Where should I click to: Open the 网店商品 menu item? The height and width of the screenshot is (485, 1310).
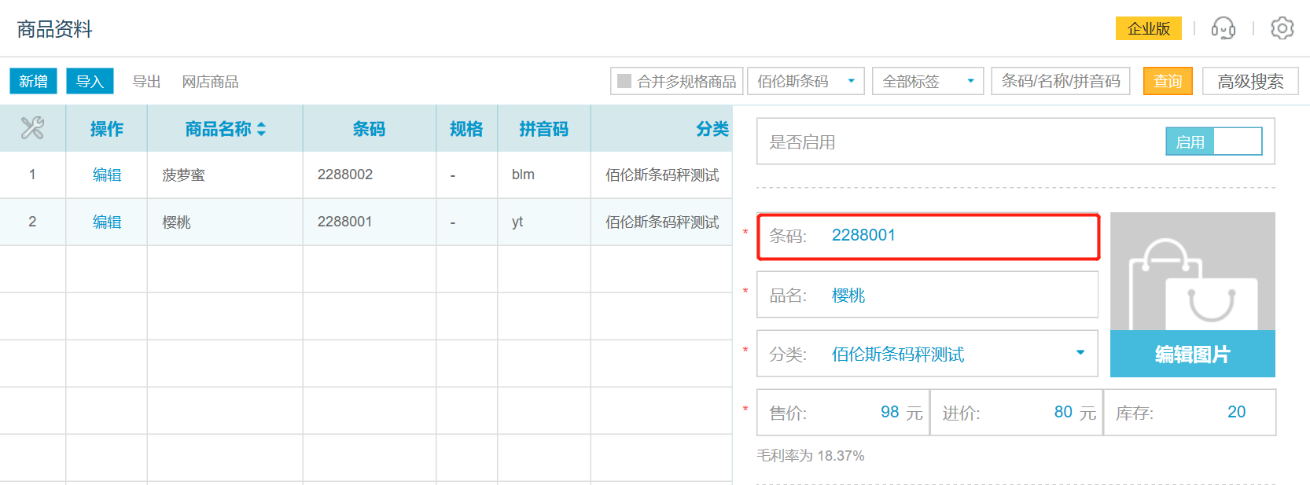(x=210, y=82)
